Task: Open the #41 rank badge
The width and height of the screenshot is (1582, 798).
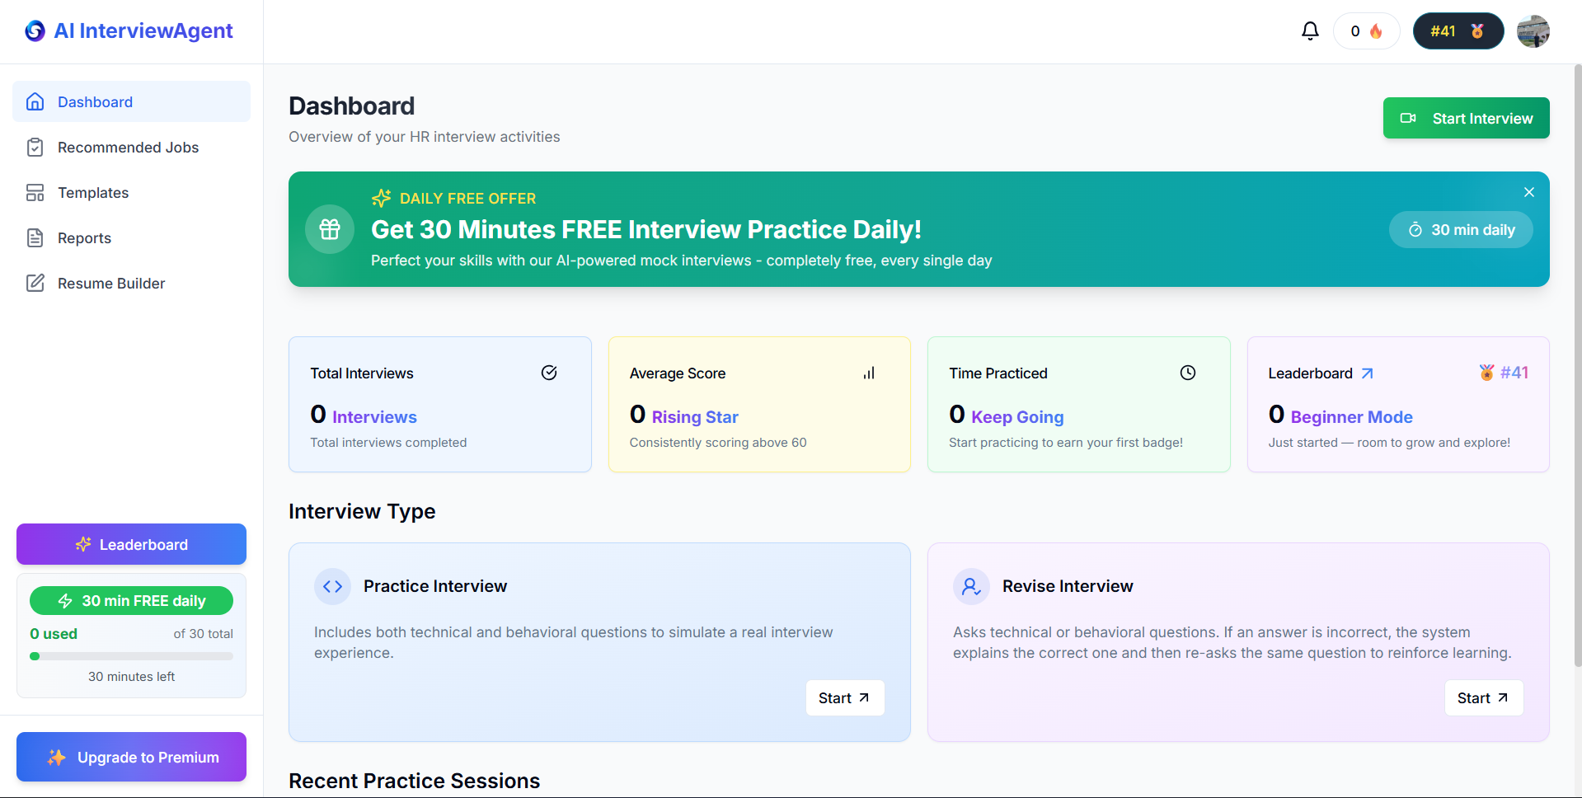Action: tap(1458, 31)
